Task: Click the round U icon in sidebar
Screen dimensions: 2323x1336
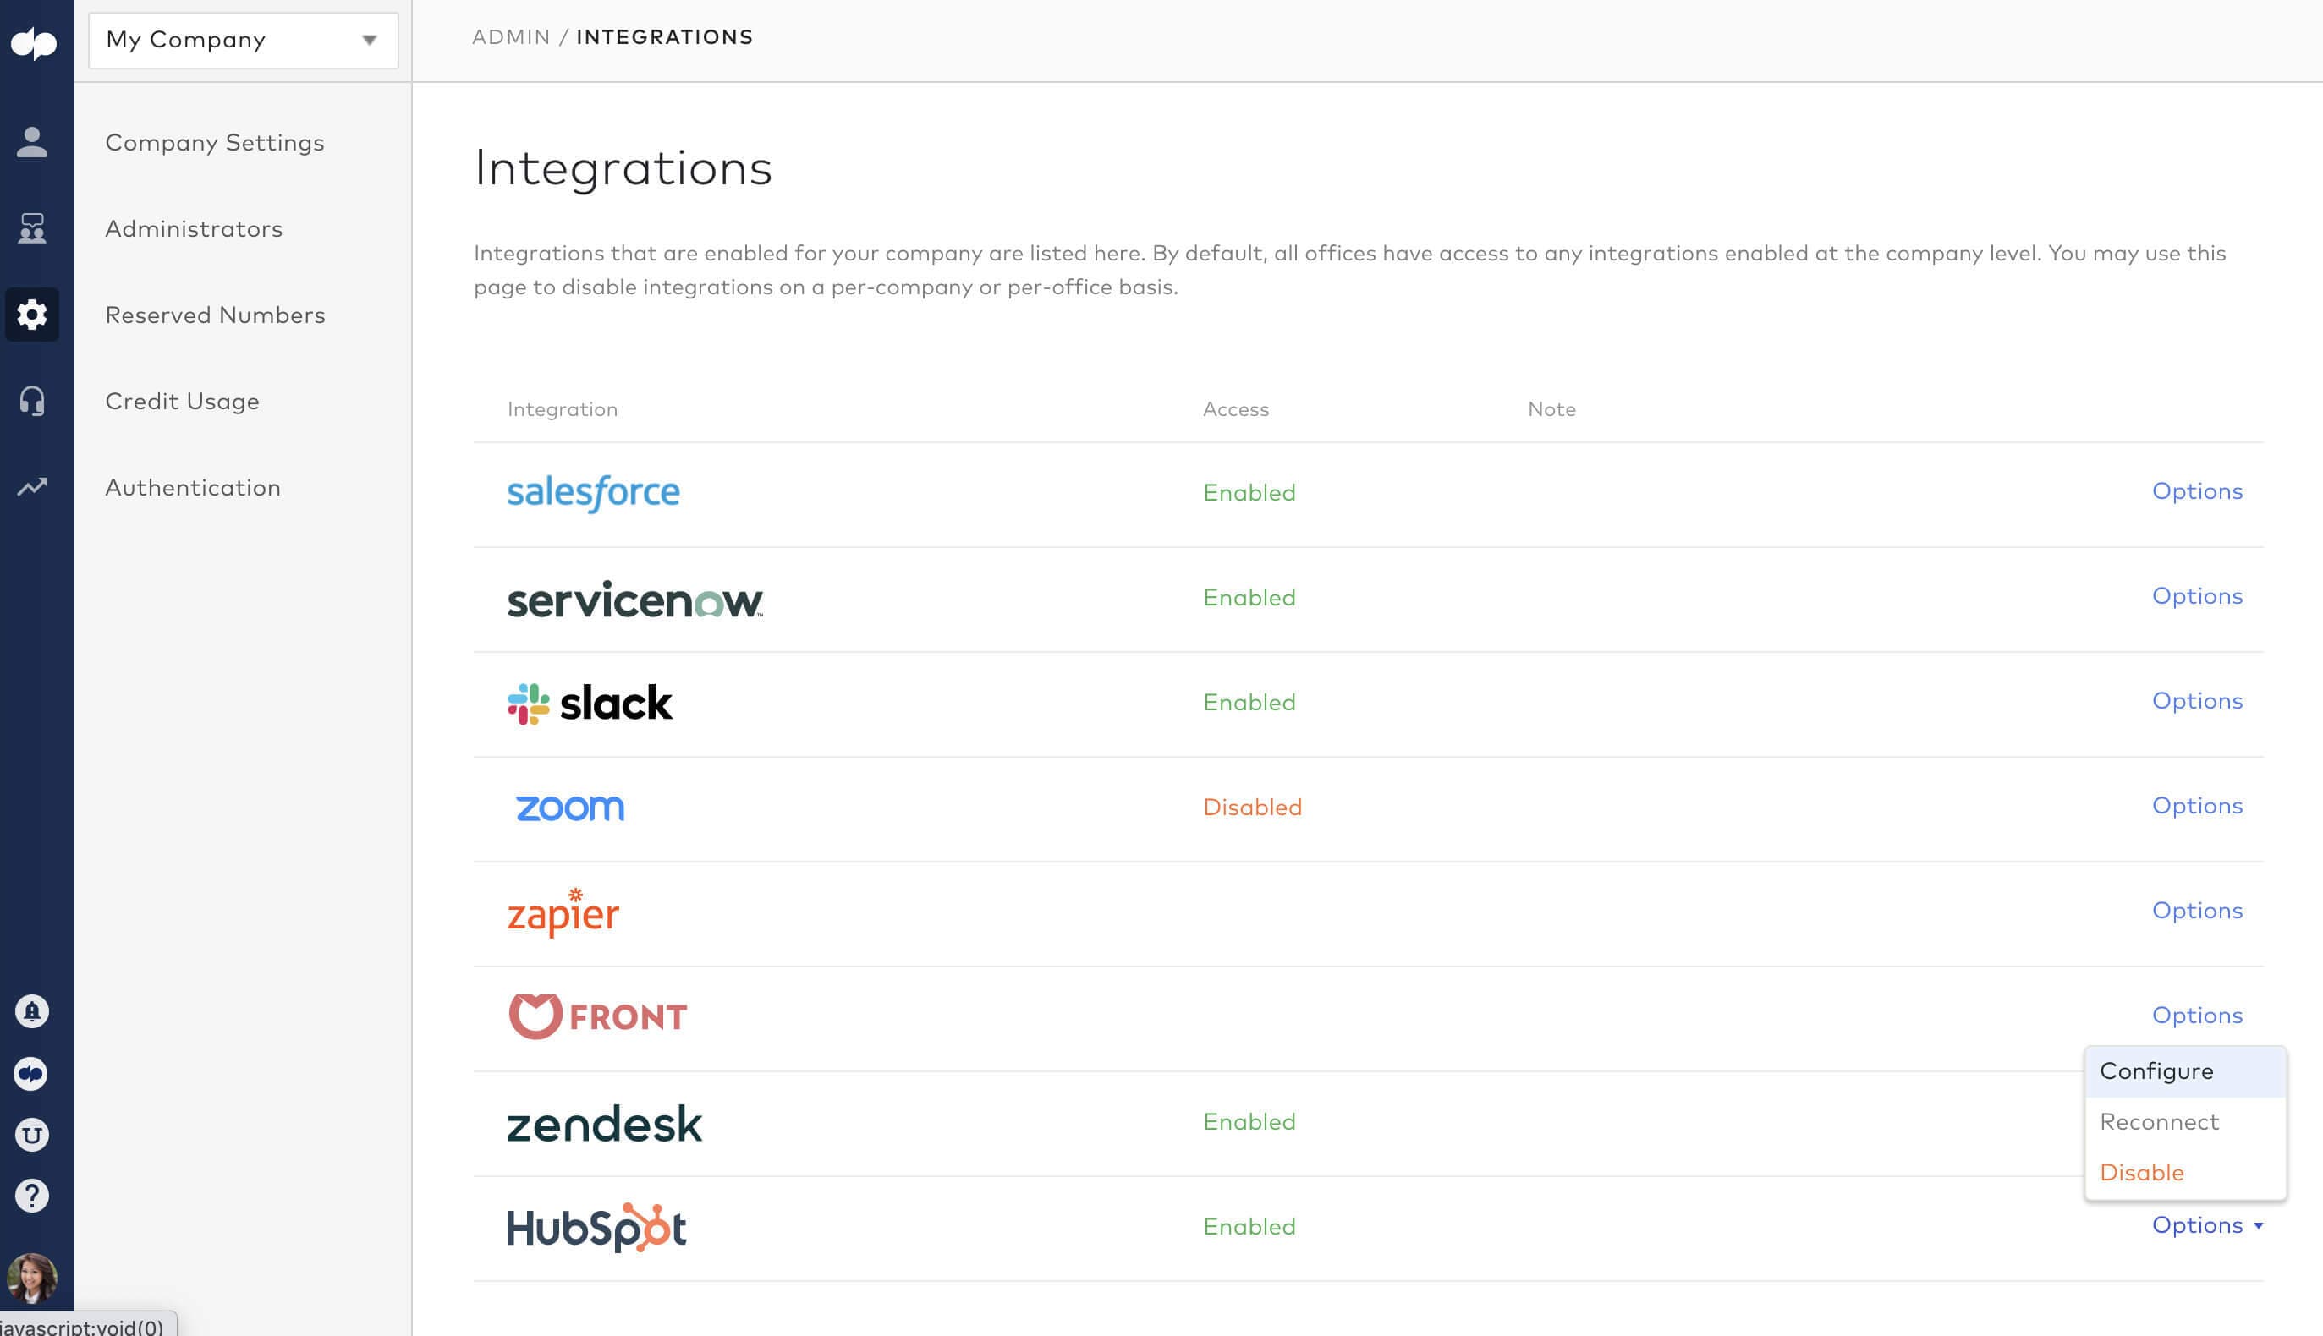Action: [32, 1135]
